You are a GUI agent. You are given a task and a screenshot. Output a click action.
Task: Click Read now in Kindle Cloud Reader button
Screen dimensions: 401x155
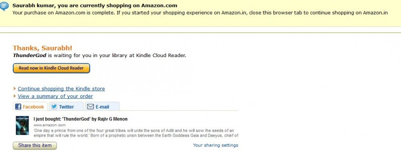click(51, 68)
